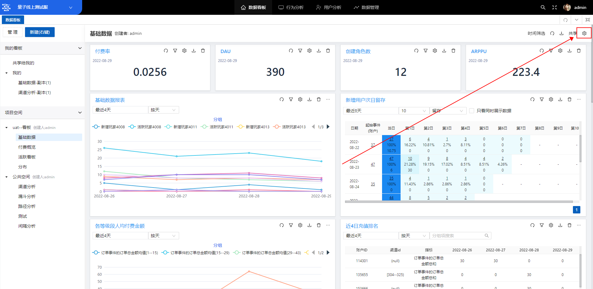593x289 pixels.
Task: Collapse the 我的看板 section
Action: pyautogui.click(x=80, y=48)
